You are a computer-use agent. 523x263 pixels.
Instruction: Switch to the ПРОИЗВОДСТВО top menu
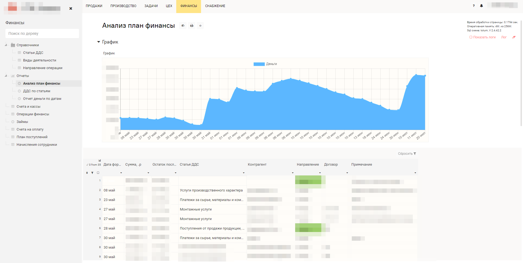point(123,6)
